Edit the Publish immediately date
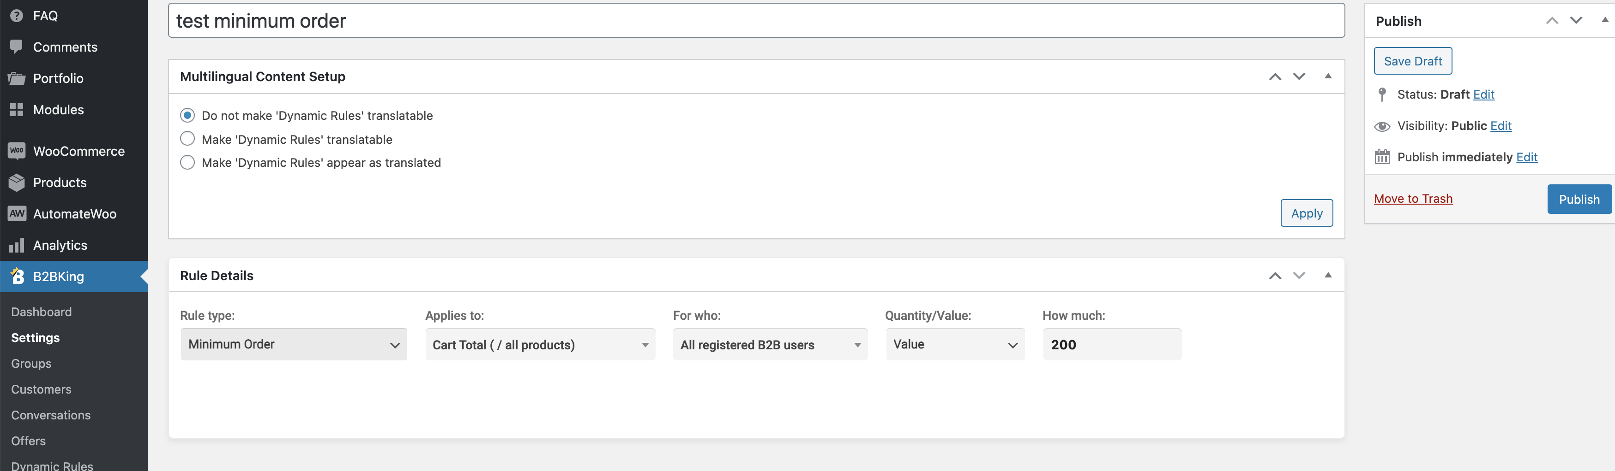This screenshot has height=471, width=1615. pos(1527,157)
